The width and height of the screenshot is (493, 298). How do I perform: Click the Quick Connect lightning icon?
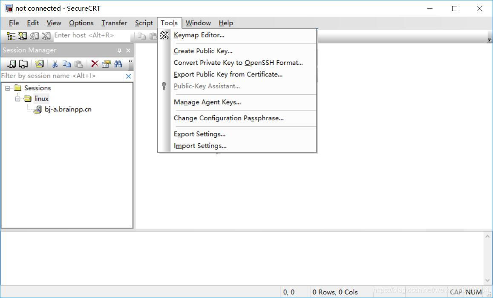pyautogui.click(x=22, y=36)
